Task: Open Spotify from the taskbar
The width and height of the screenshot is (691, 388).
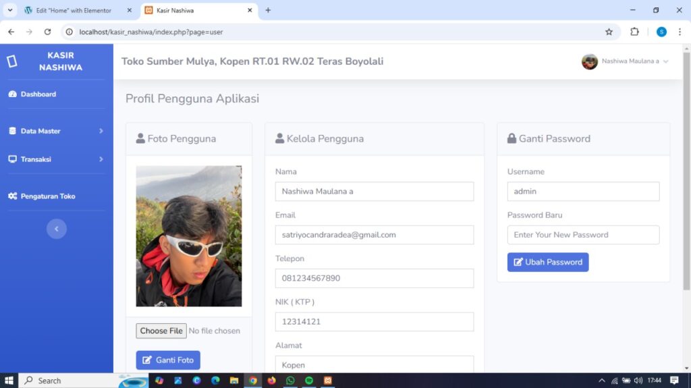Action: point(309,381)
